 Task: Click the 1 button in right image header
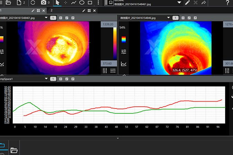tap(175, 18)
